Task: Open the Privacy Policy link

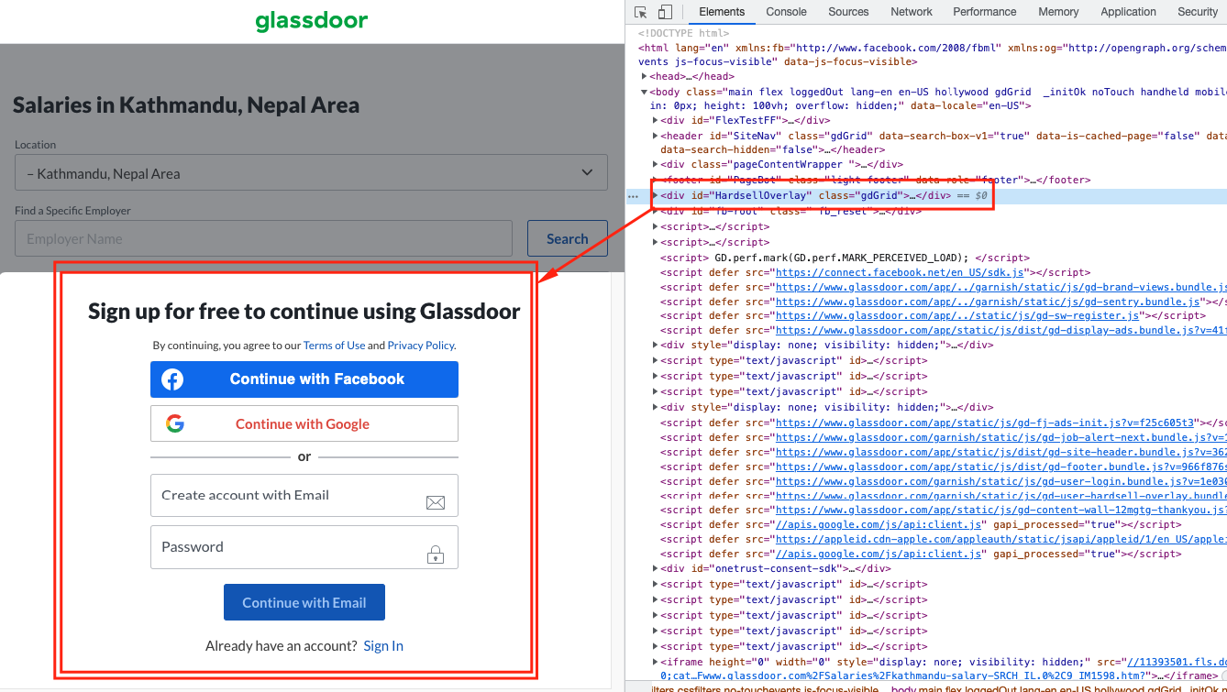Action: click(421, 346)
